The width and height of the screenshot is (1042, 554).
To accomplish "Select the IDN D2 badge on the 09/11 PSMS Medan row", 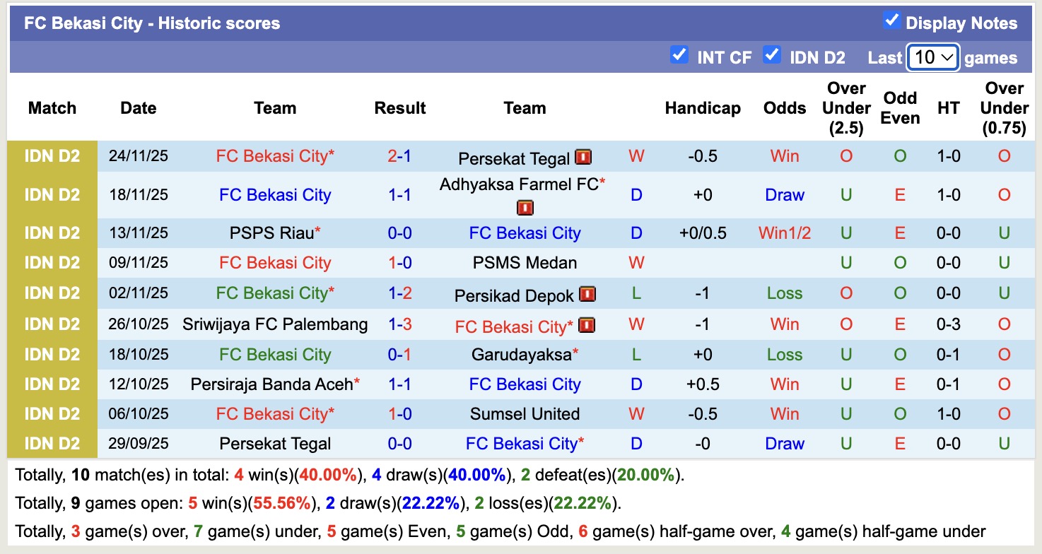I will pos(52,263).
